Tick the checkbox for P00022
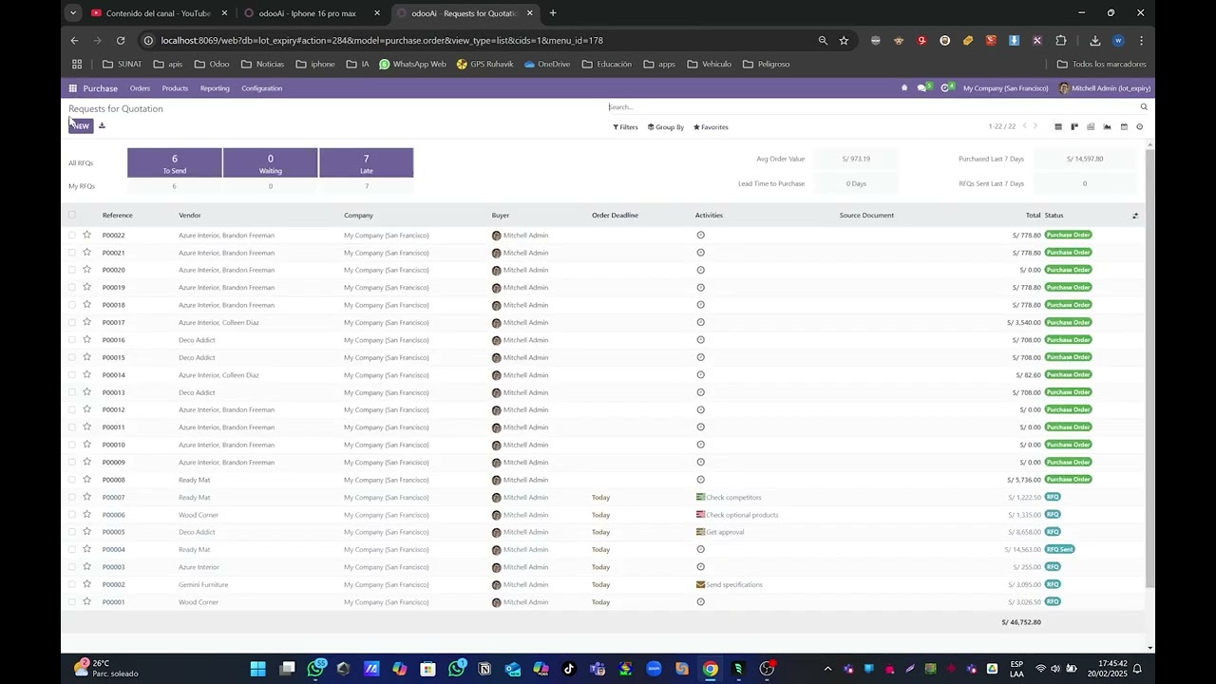The height and width of the screenshot is (684, 1216). coord(71,235)
